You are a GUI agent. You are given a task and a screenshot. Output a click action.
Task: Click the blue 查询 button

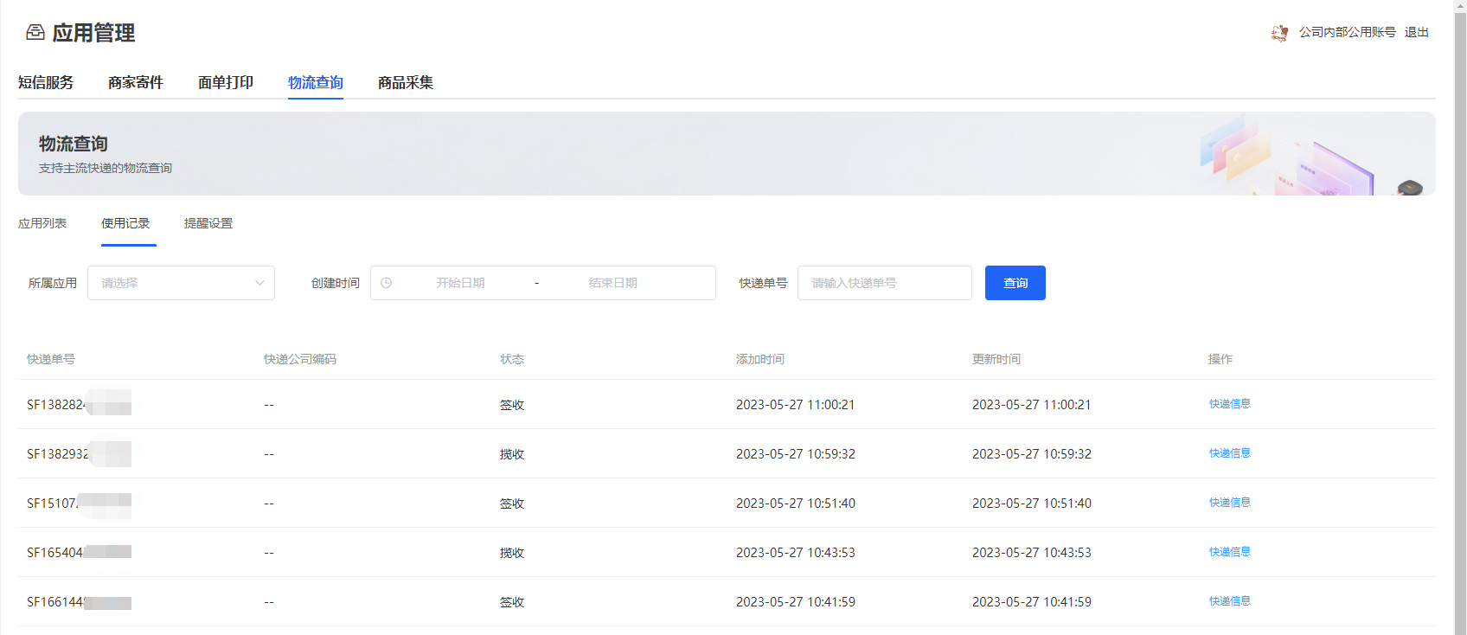(x=1015, y=283)
